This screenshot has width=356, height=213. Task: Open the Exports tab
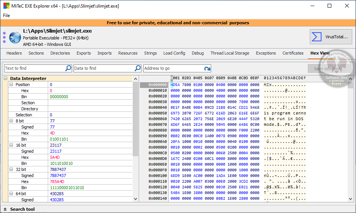(83, 53)
